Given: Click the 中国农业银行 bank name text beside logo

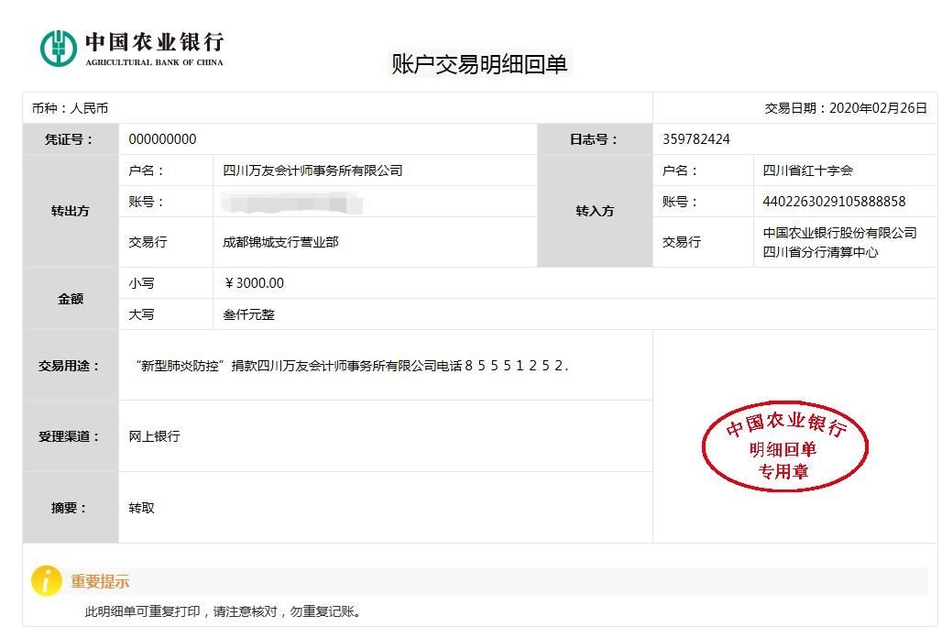Looking at the screenshot, I should pos(154,43).
